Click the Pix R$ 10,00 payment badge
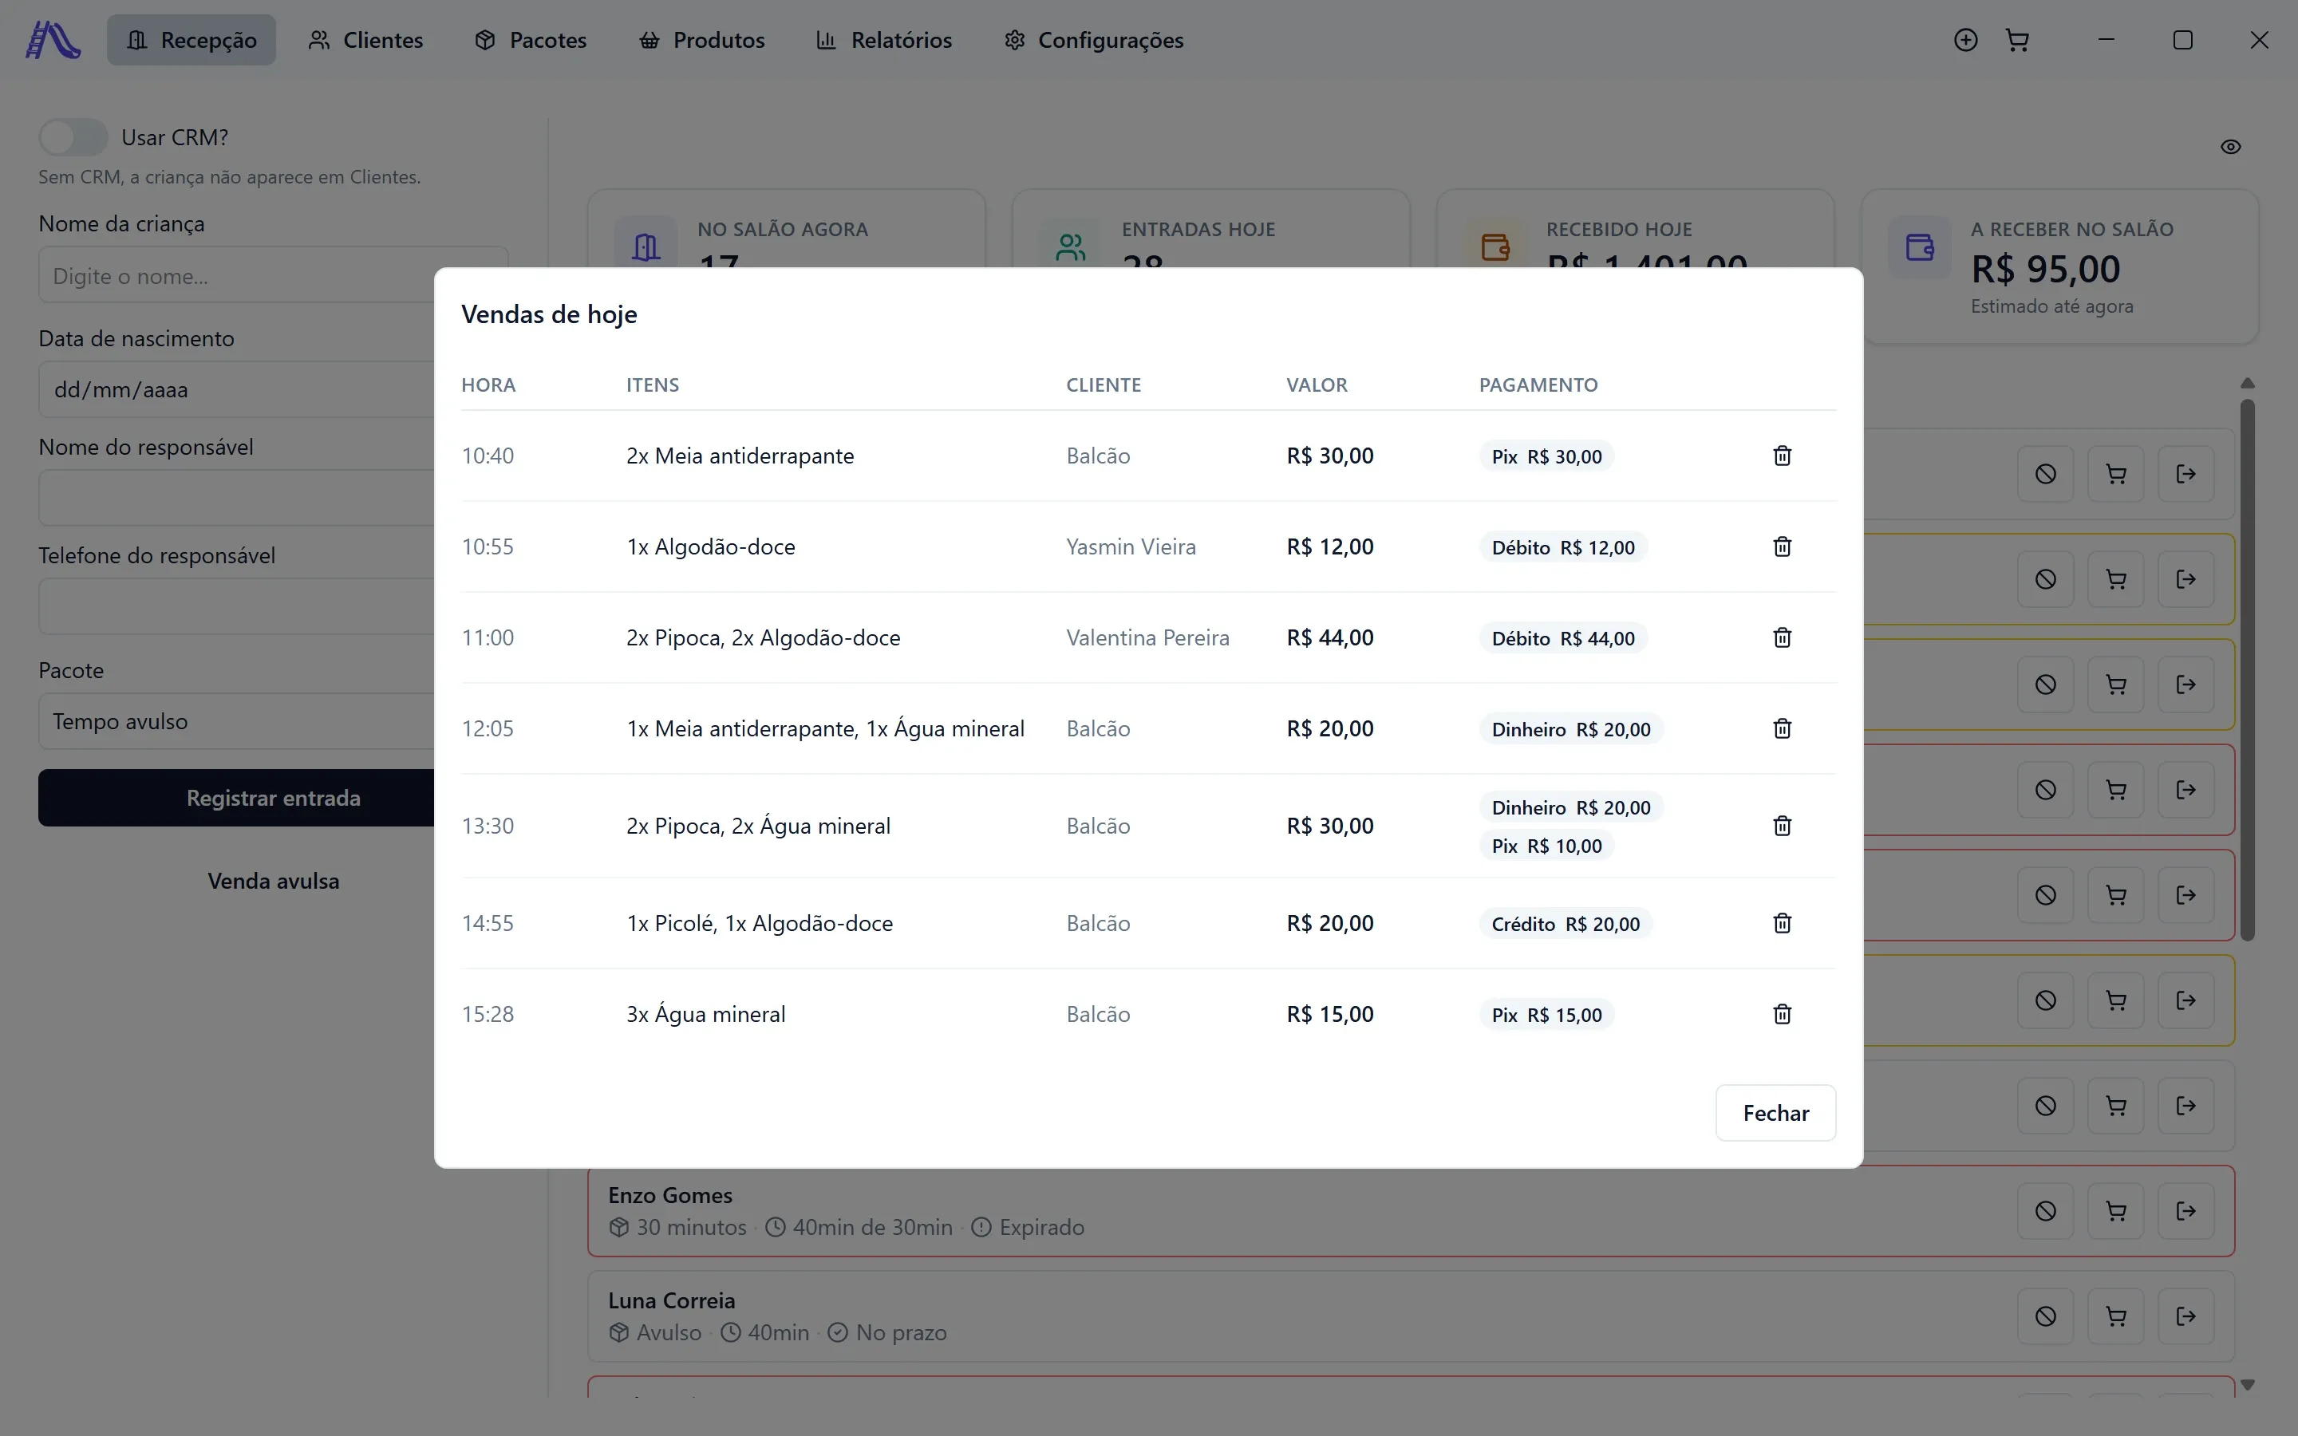Screen dimensions: 2298x1436 coord(1546,846)
